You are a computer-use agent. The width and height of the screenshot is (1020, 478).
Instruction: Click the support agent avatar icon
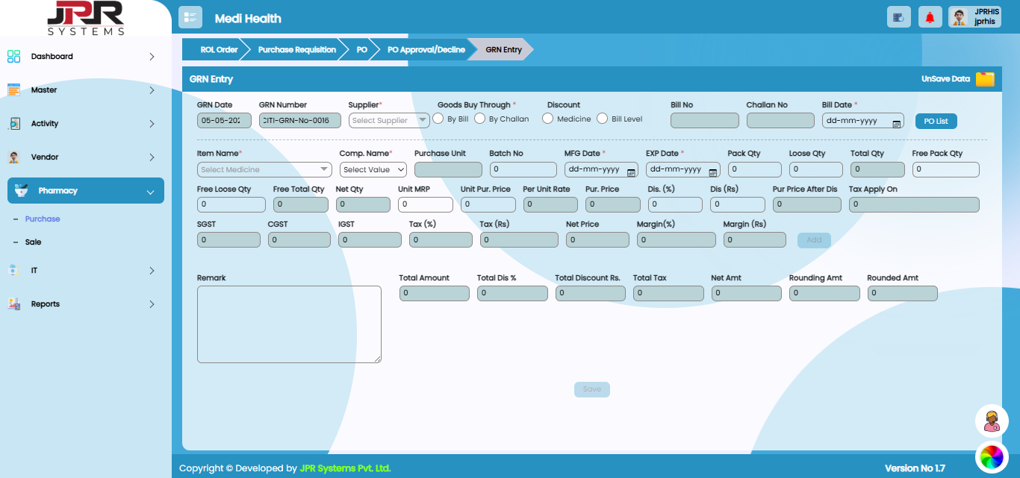pyautogui.click(x=992, y=421)
